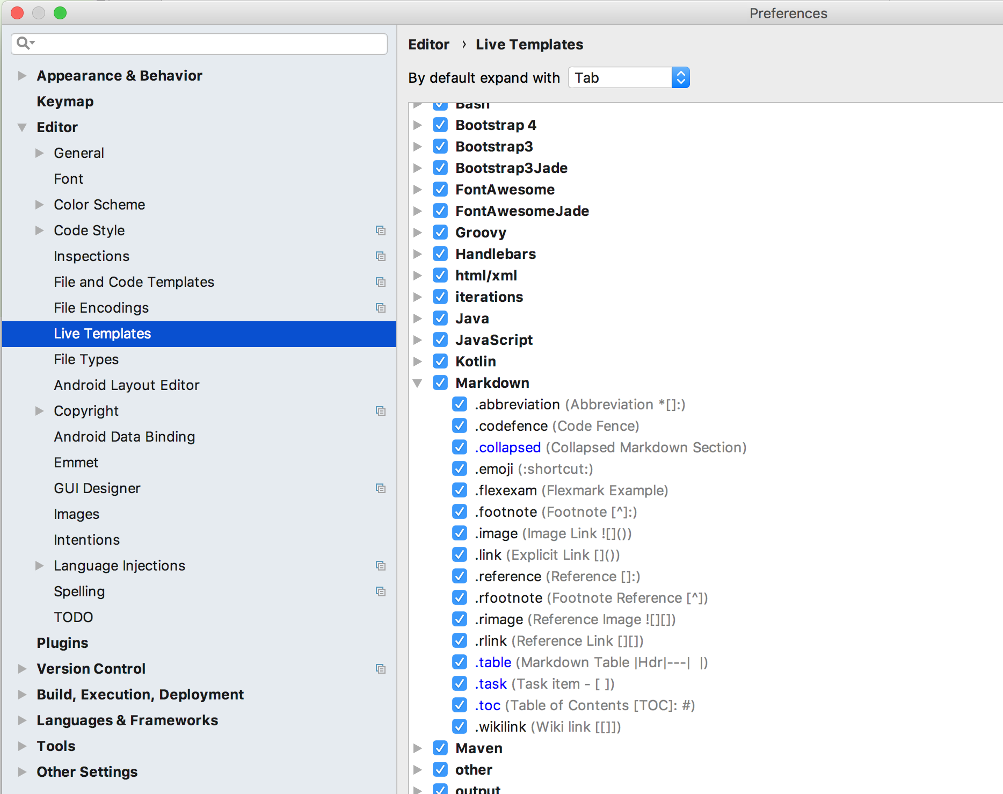Click the project-level icon next to File Encodings
The image size is (1003, 794).
point(381,308)
